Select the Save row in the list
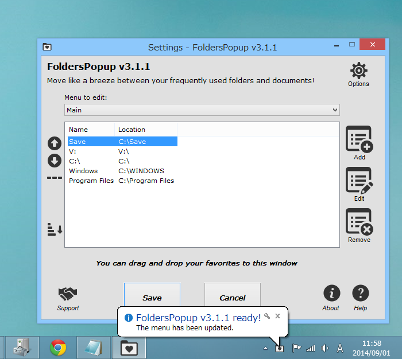 [122, 142]
